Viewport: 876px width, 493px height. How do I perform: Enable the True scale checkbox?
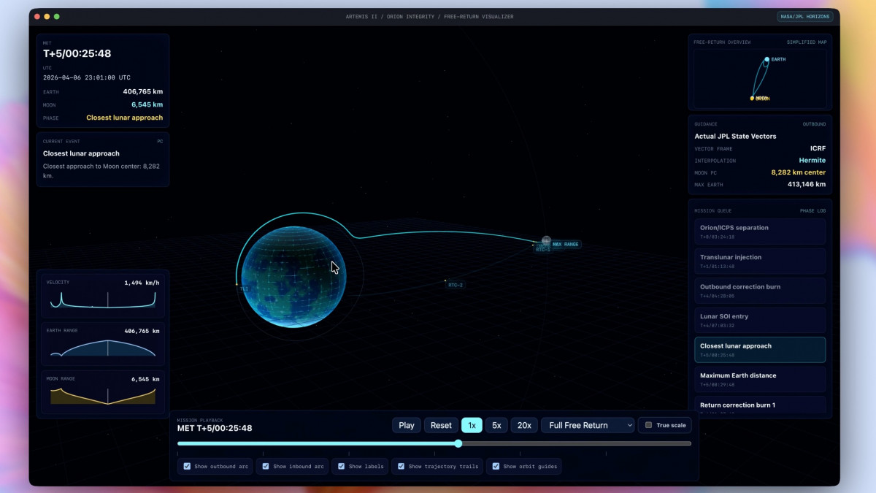pyautogui.click(x=648, y=425)
